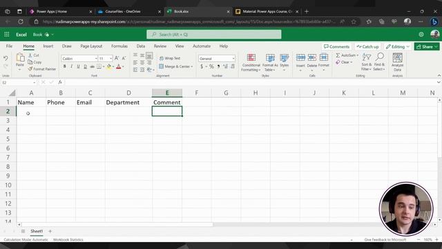Decrease font size with the small A icon
Image resolution: width=442 pixels, height=249 pixels.
(x=124, y=58)
